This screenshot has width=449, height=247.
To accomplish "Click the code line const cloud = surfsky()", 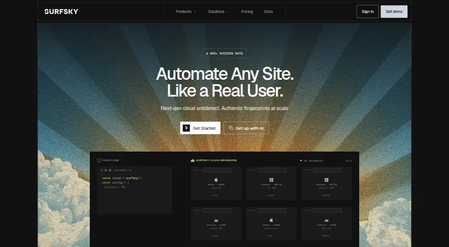I will tap(121, 178).
